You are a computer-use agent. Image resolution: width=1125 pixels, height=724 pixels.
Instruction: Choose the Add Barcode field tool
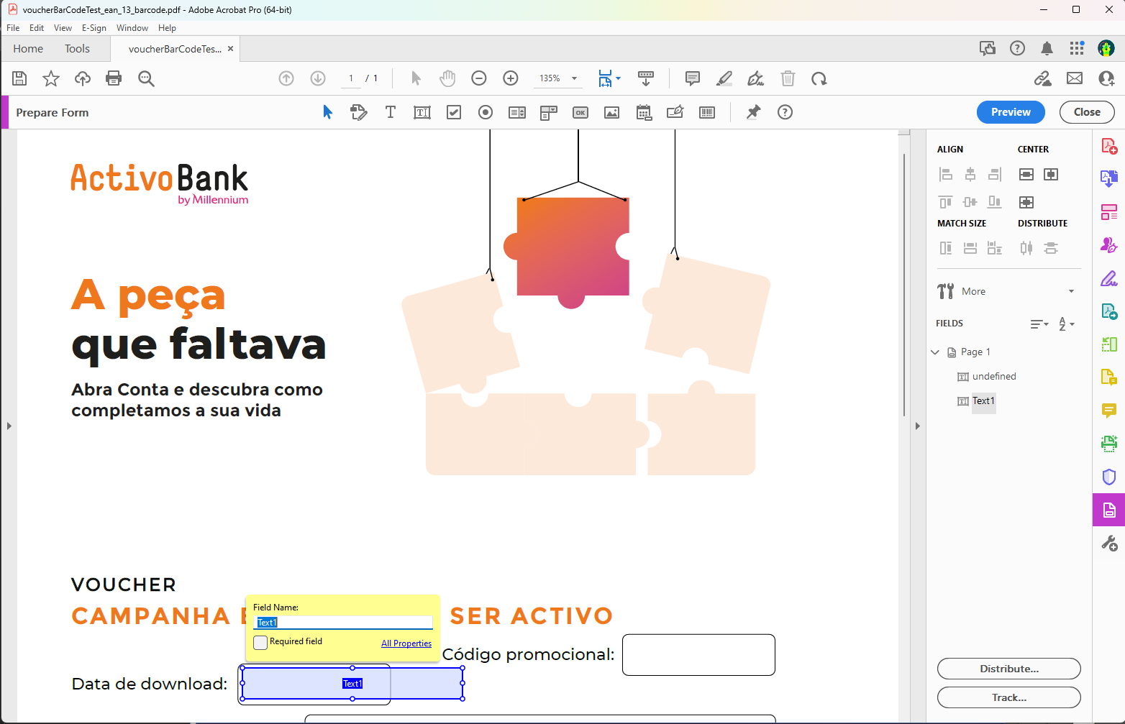pos(707,112)
